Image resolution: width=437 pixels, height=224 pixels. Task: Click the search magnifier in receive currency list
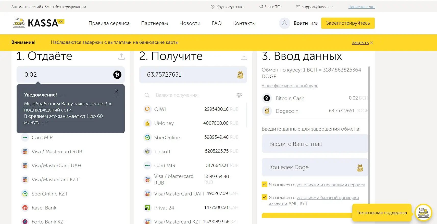pos(147,95)
